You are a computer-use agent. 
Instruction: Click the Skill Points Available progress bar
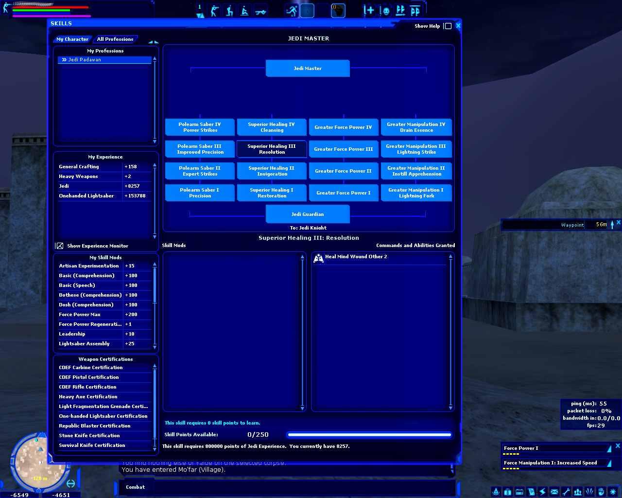369,435
